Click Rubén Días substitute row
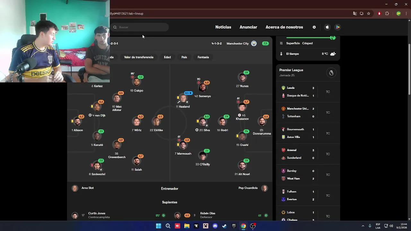Screen dimensions: 411x231 [221, 215]
